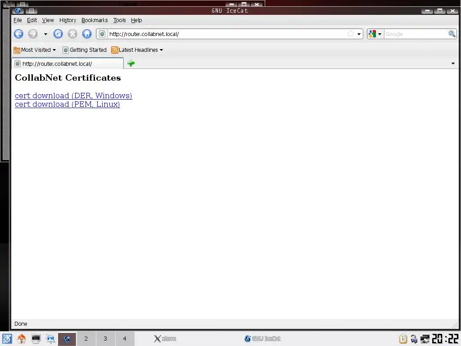Click the 20:22 clock
Screen dimensions: 461x346
(x=445, y=339)
